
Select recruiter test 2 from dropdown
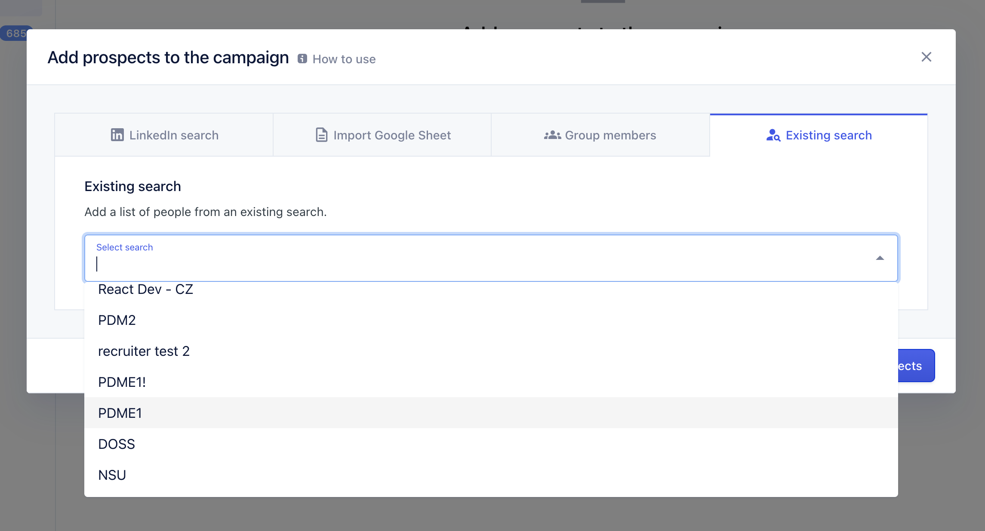[x=491, y=351]
